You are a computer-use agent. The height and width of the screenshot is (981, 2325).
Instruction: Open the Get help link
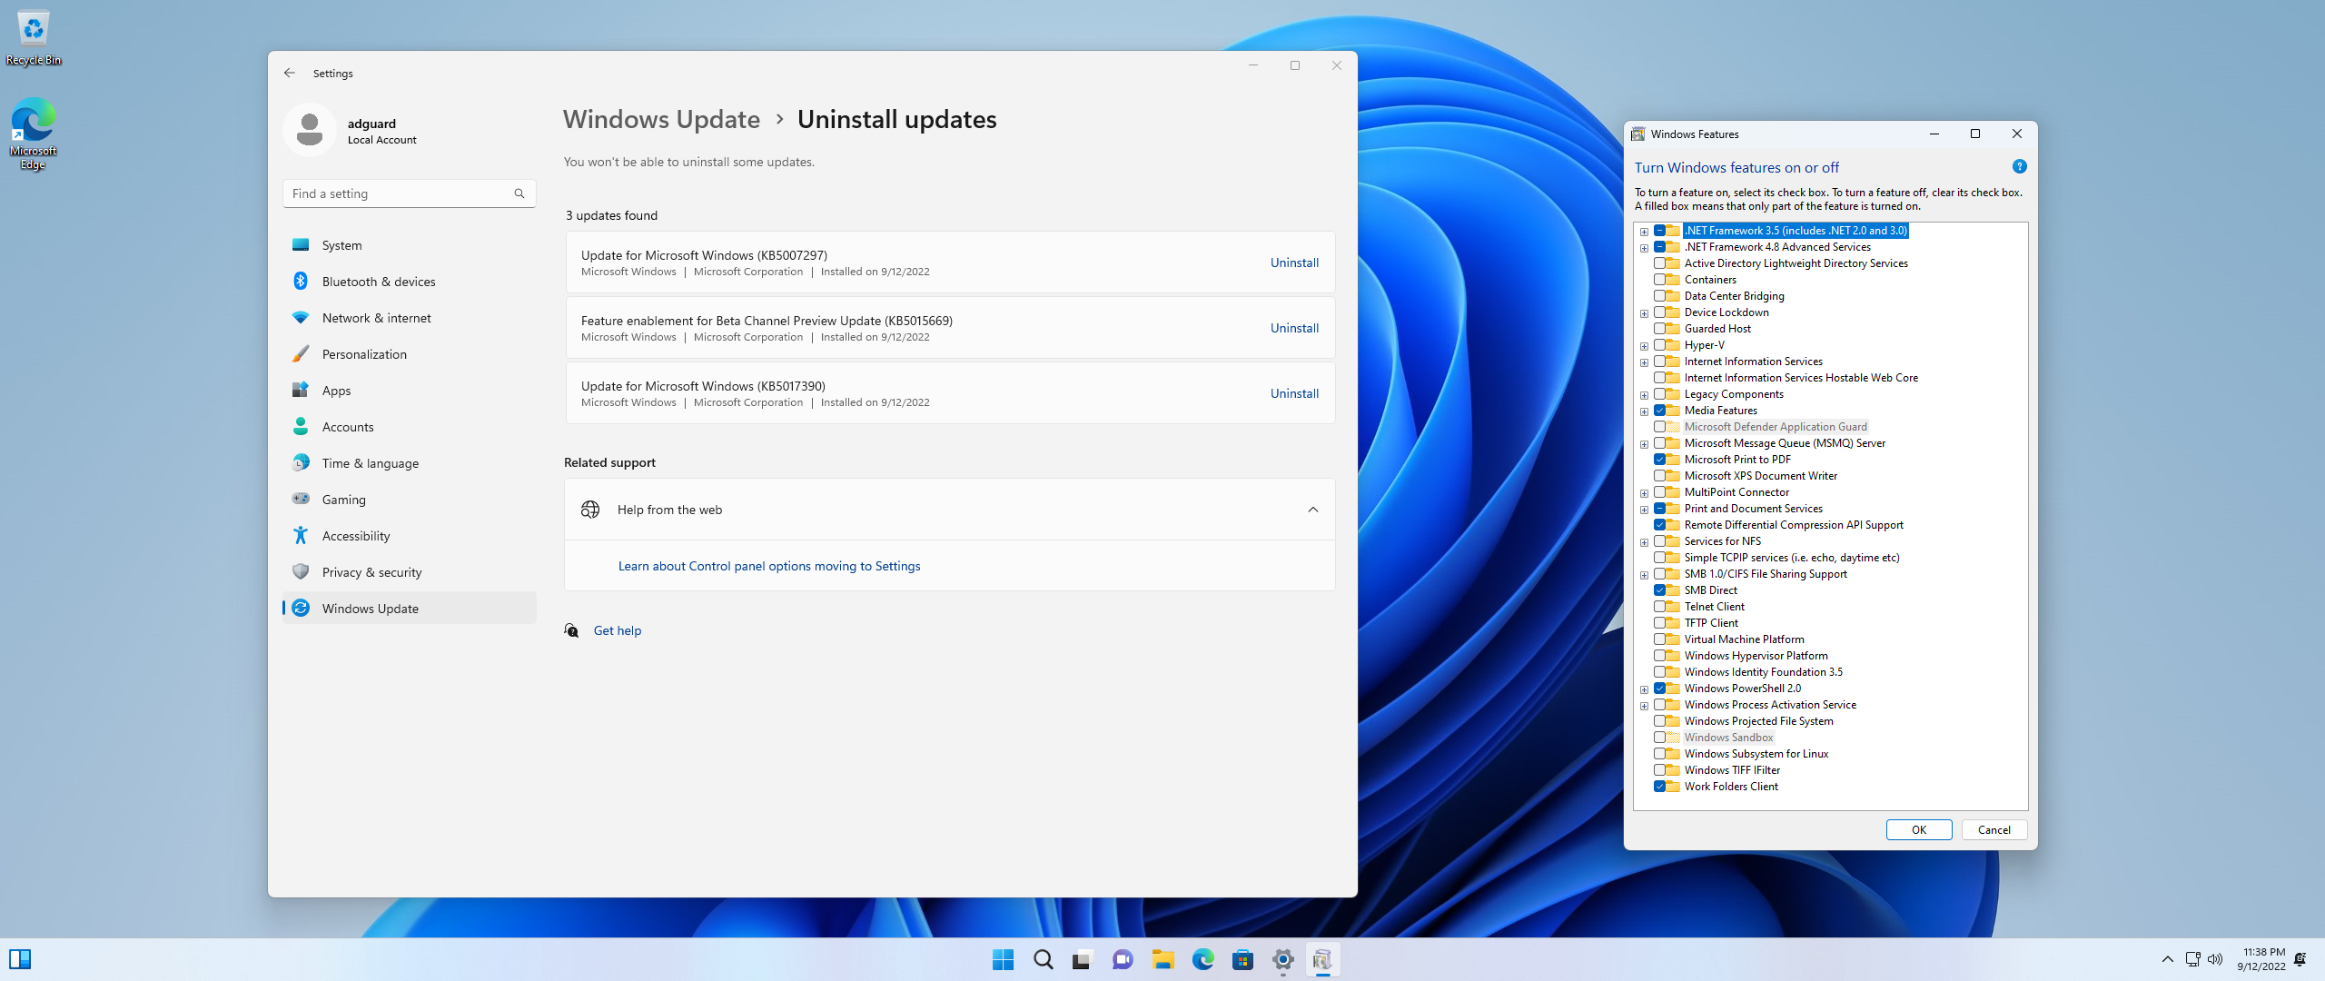click(x=618, y=630)
